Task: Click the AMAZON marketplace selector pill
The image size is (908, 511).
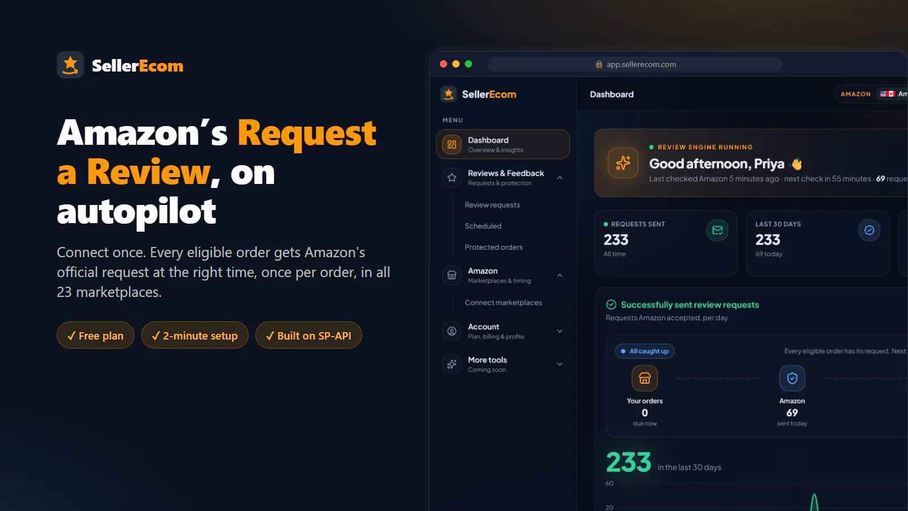Action: tap(871, 94)
